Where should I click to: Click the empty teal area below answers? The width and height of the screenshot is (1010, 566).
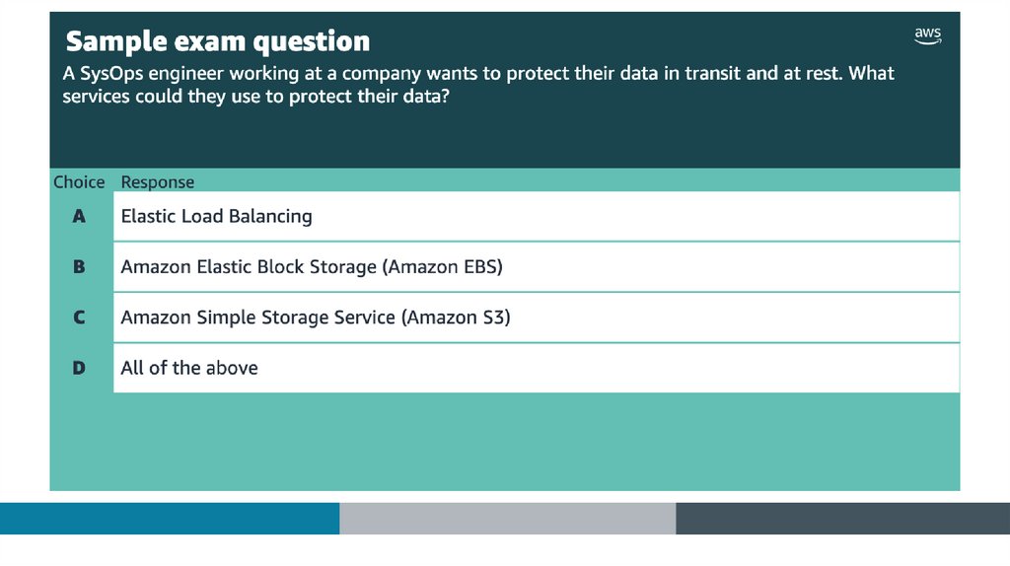click(x=505, y=442)
